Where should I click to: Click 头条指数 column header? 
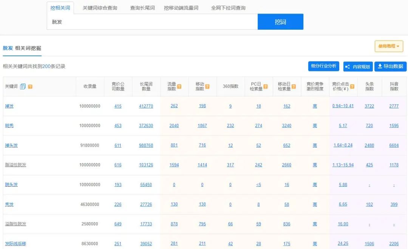pos(369,86)
